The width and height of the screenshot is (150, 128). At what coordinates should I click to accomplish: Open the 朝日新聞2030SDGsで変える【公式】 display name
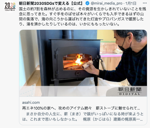[x=51, y=3]
